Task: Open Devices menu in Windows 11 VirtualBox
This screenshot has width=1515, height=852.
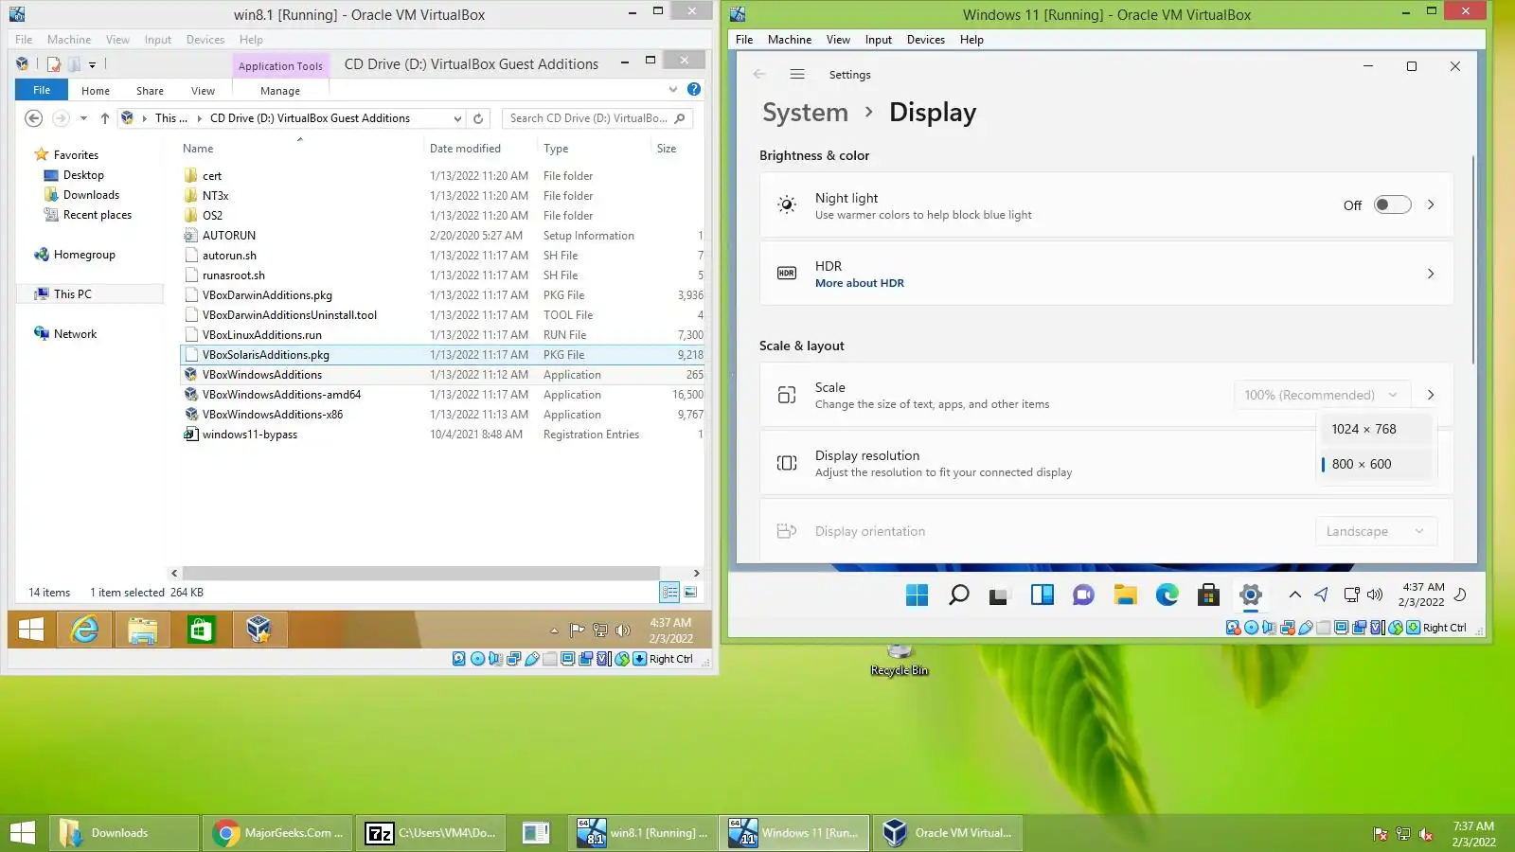Action: point(925,40)
